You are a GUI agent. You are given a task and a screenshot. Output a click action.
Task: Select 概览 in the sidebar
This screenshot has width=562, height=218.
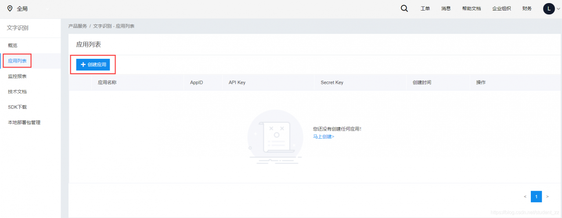(x=13, y=46)
